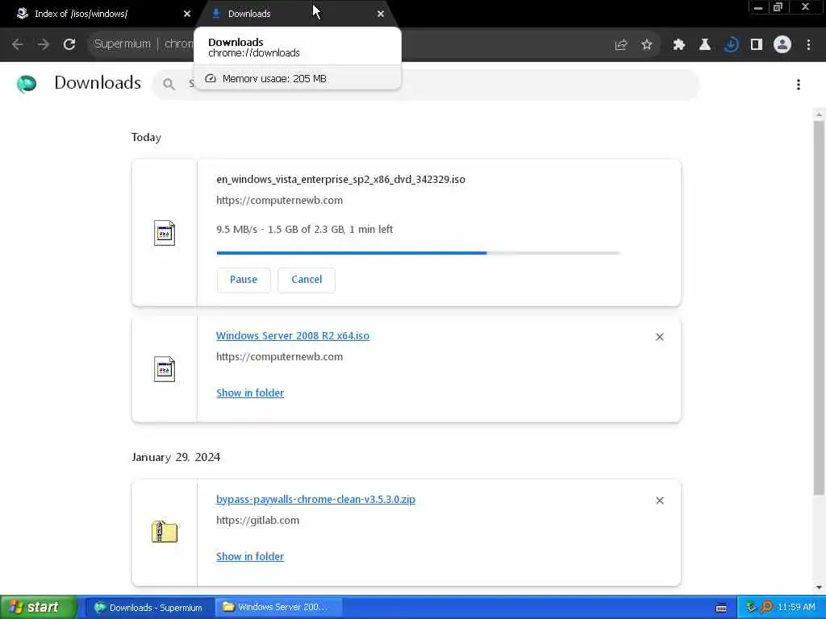This screenshot has width=826, height=619.
Task: Open the Downloads page more actions menu
Action: pyautogui.click(x=799, y=84)
